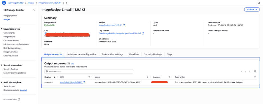
Task: Open Images in the sidebar
Action: [x=7, y=19]
